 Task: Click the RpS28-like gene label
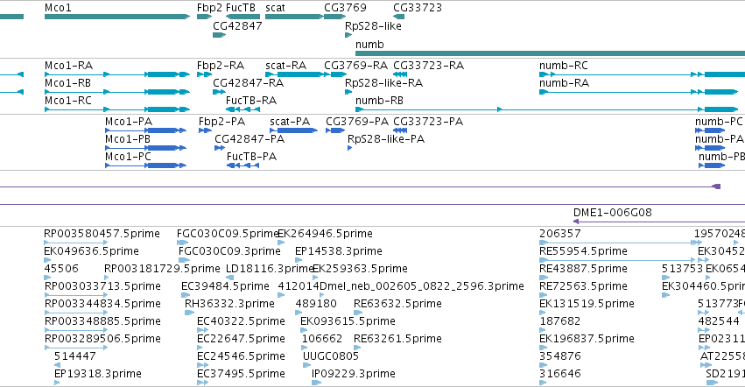373,26
